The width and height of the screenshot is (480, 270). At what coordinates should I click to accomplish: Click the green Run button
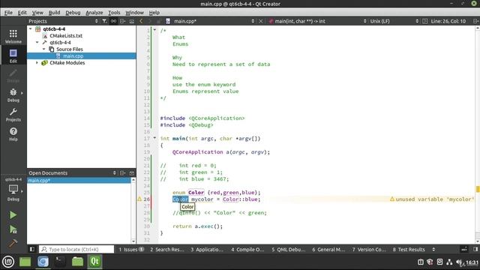tap(13, 215)
